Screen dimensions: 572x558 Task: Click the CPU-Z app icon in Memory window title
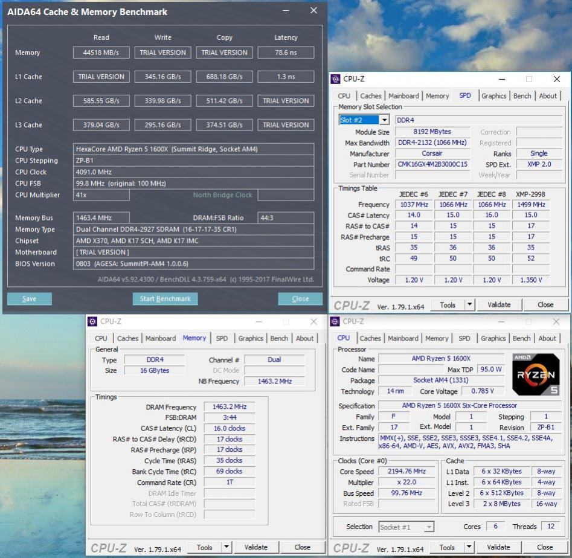92,321
